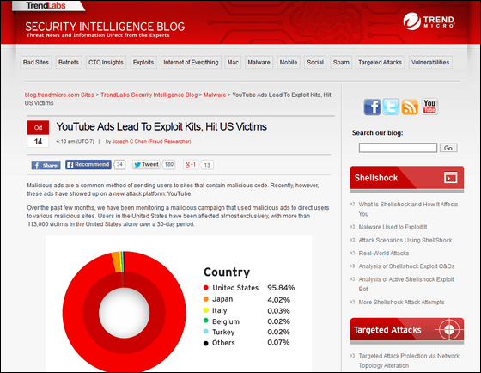481x373 pixels.
Task: Open What Is Shellshock and How It Affects You
Action: click(408, 209)
